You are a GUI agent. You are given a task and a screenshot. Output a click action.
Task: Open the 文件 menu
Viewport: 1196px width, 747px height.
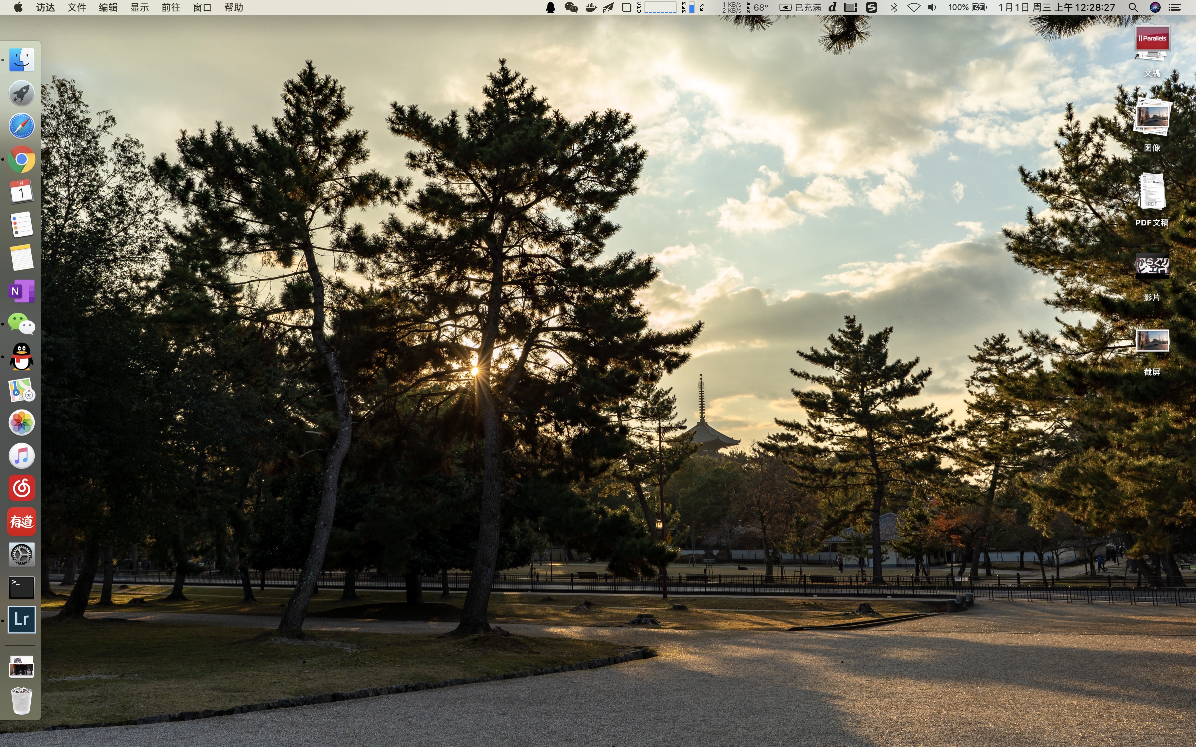[77, 7]
